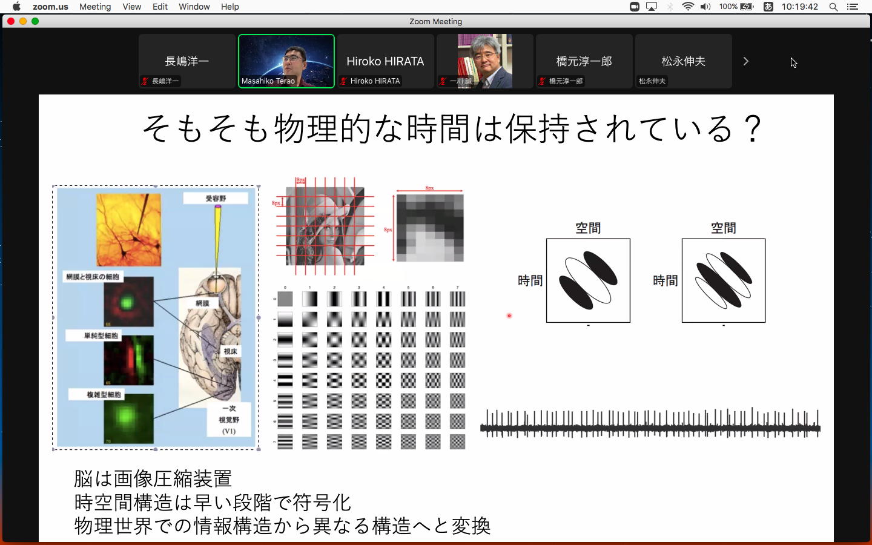This screenshot has width=872, height=545.
Task: Select Masahiko Terao's video tile
Action: click(x=286, y=61)
